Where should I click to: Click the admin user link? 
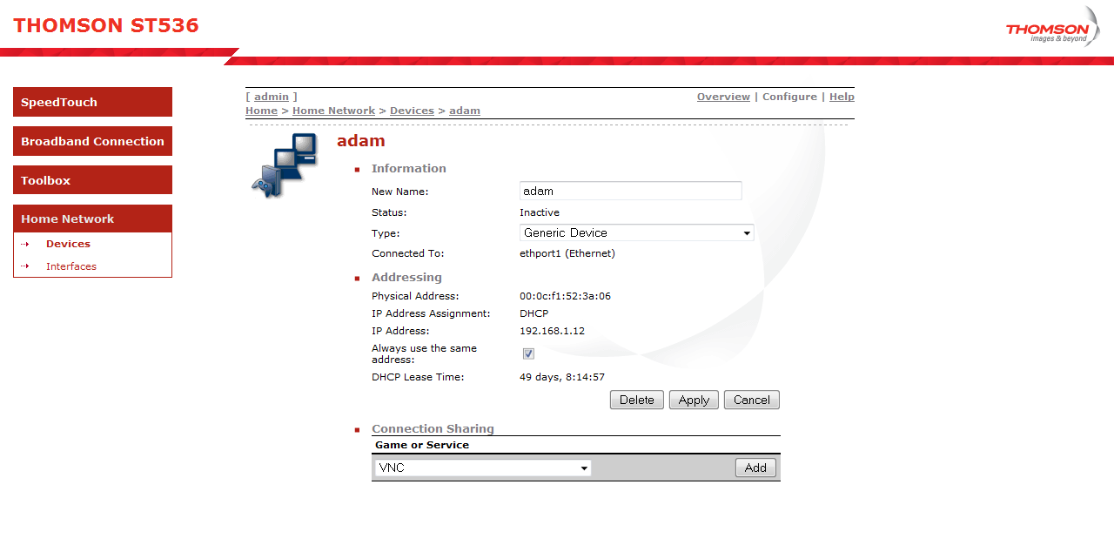tap(272, 97)
